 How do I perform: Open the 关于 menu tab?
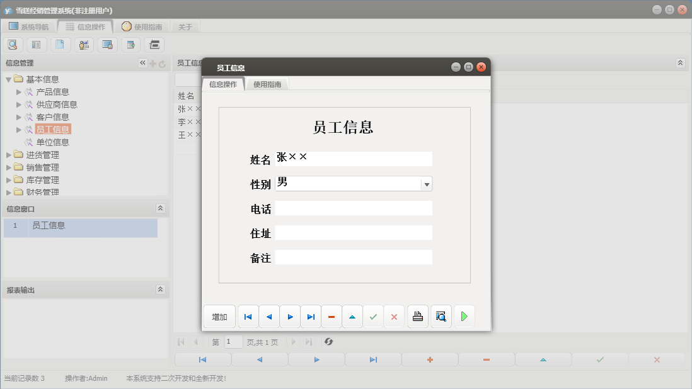186,27
